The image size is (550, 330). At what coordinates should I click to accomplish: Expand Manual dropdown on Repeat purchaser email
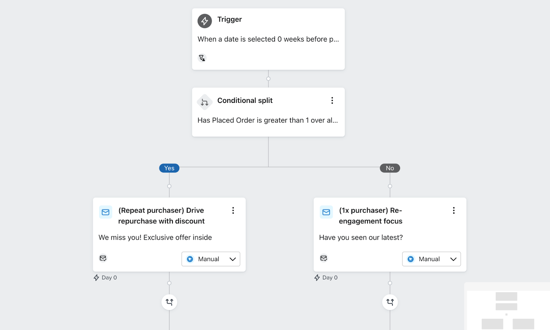[x=211, y=259]
